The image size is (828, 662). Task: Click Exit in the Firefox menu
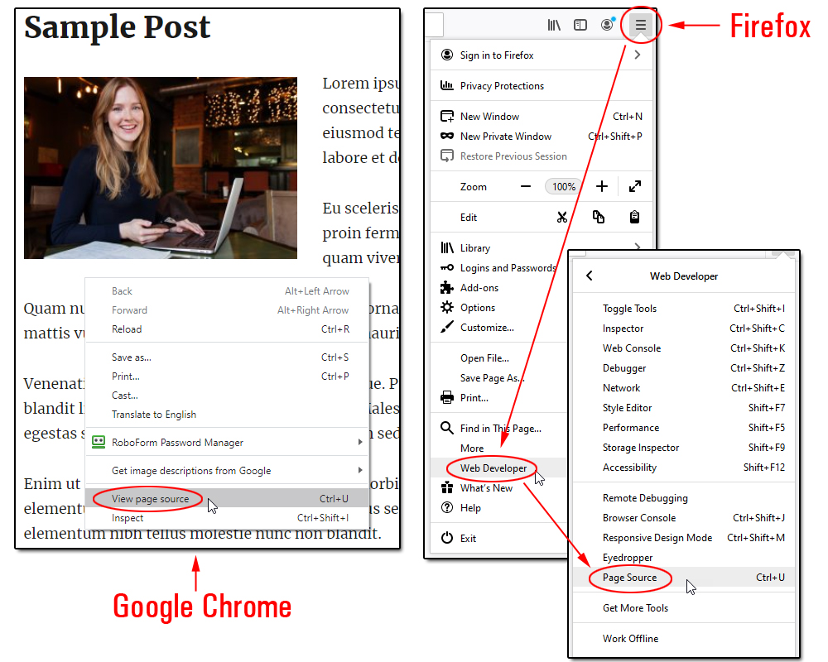[499, 539]
